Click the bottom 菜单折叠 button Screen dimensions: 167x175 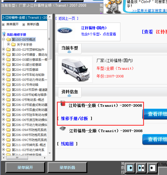67,167
